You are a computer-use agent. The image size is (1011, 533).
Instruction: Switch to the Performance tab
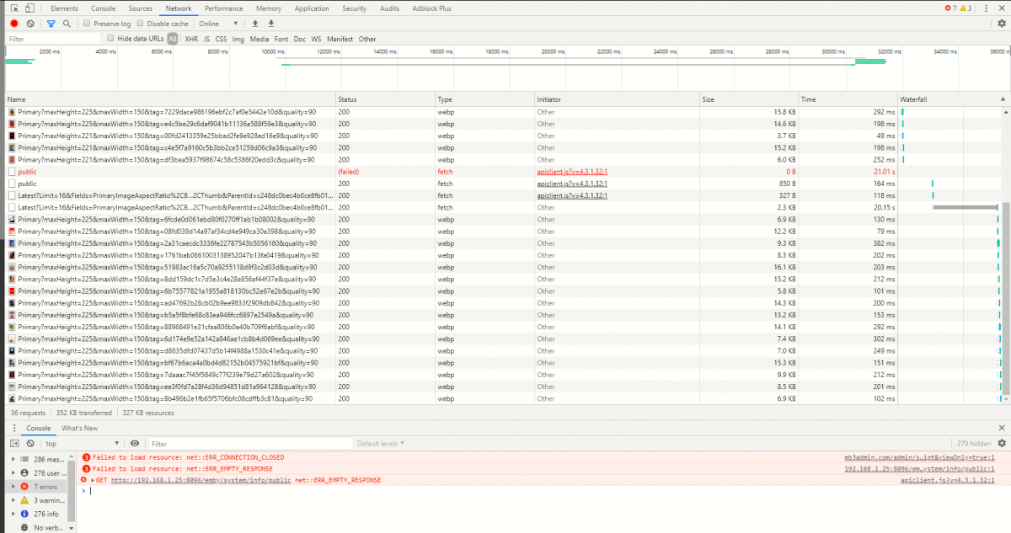(x=223, y=8)
